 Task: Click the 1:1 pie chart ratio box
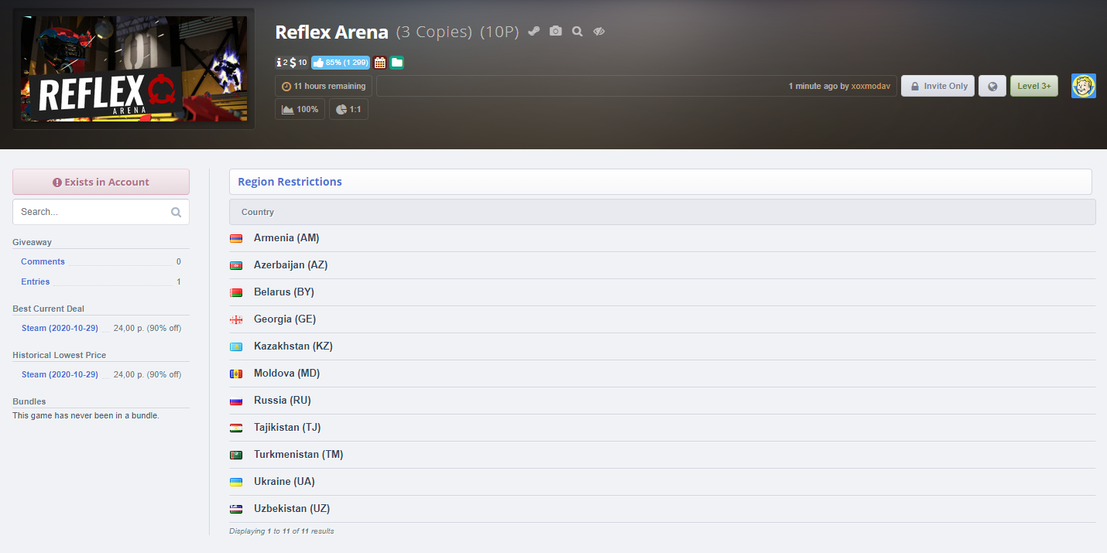click(x=348, y=109)
